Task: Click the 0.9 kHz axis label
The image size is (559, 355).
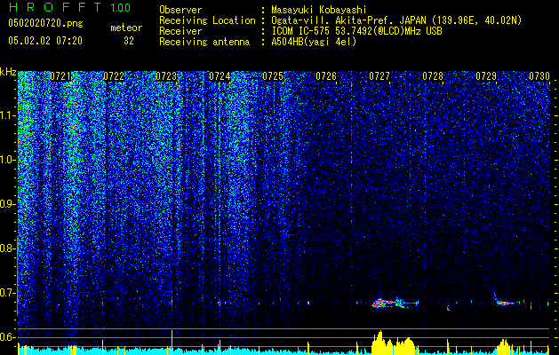Action: click(x=8, y=204)
